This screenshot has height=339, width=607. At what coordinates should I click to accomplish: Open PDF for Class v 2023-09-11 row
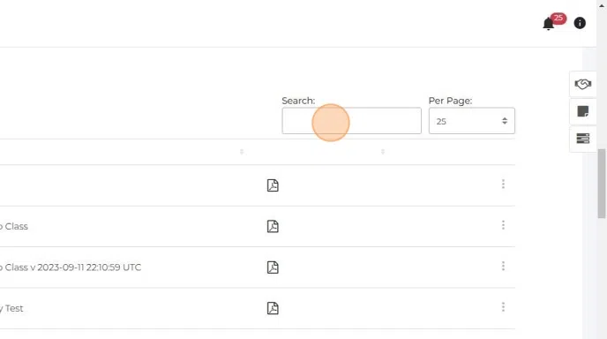(273, 267)
